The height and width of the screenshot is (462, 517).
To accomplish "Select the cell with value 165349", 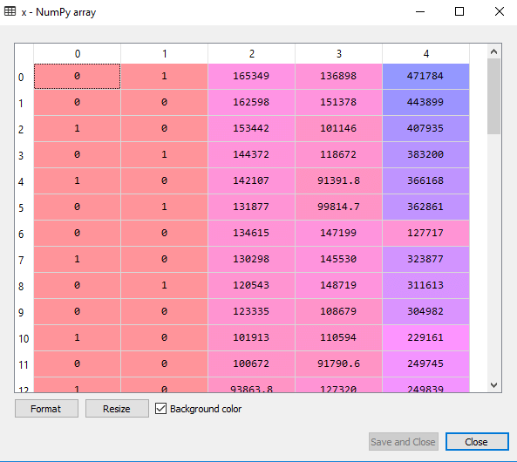I will pyautogui.click(x=251, y=76).
